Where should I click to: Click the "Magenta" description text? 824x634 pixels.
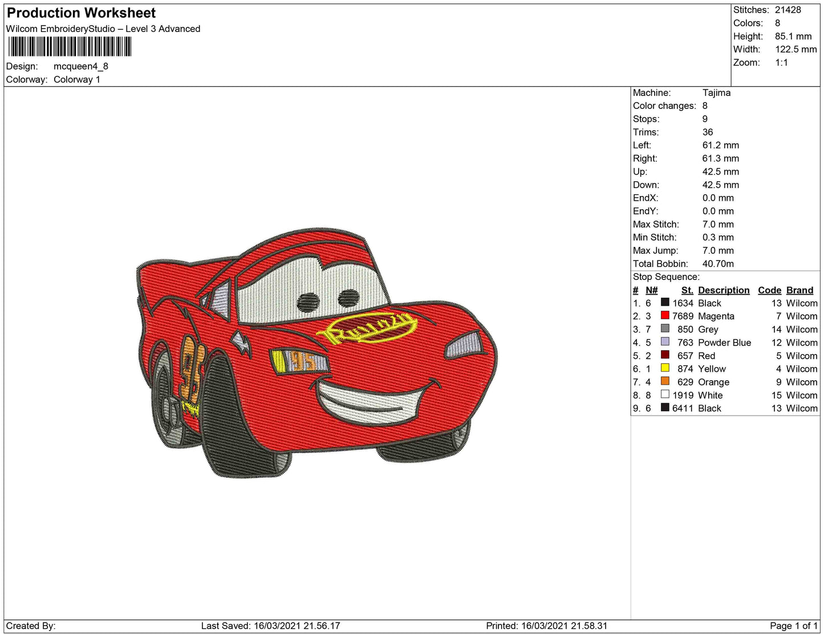(716, 316)
